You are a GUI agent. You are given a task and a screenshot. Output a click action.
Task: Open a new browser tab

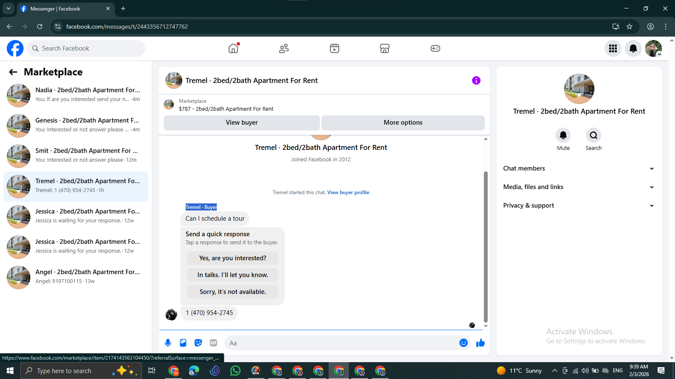[123, 8]
